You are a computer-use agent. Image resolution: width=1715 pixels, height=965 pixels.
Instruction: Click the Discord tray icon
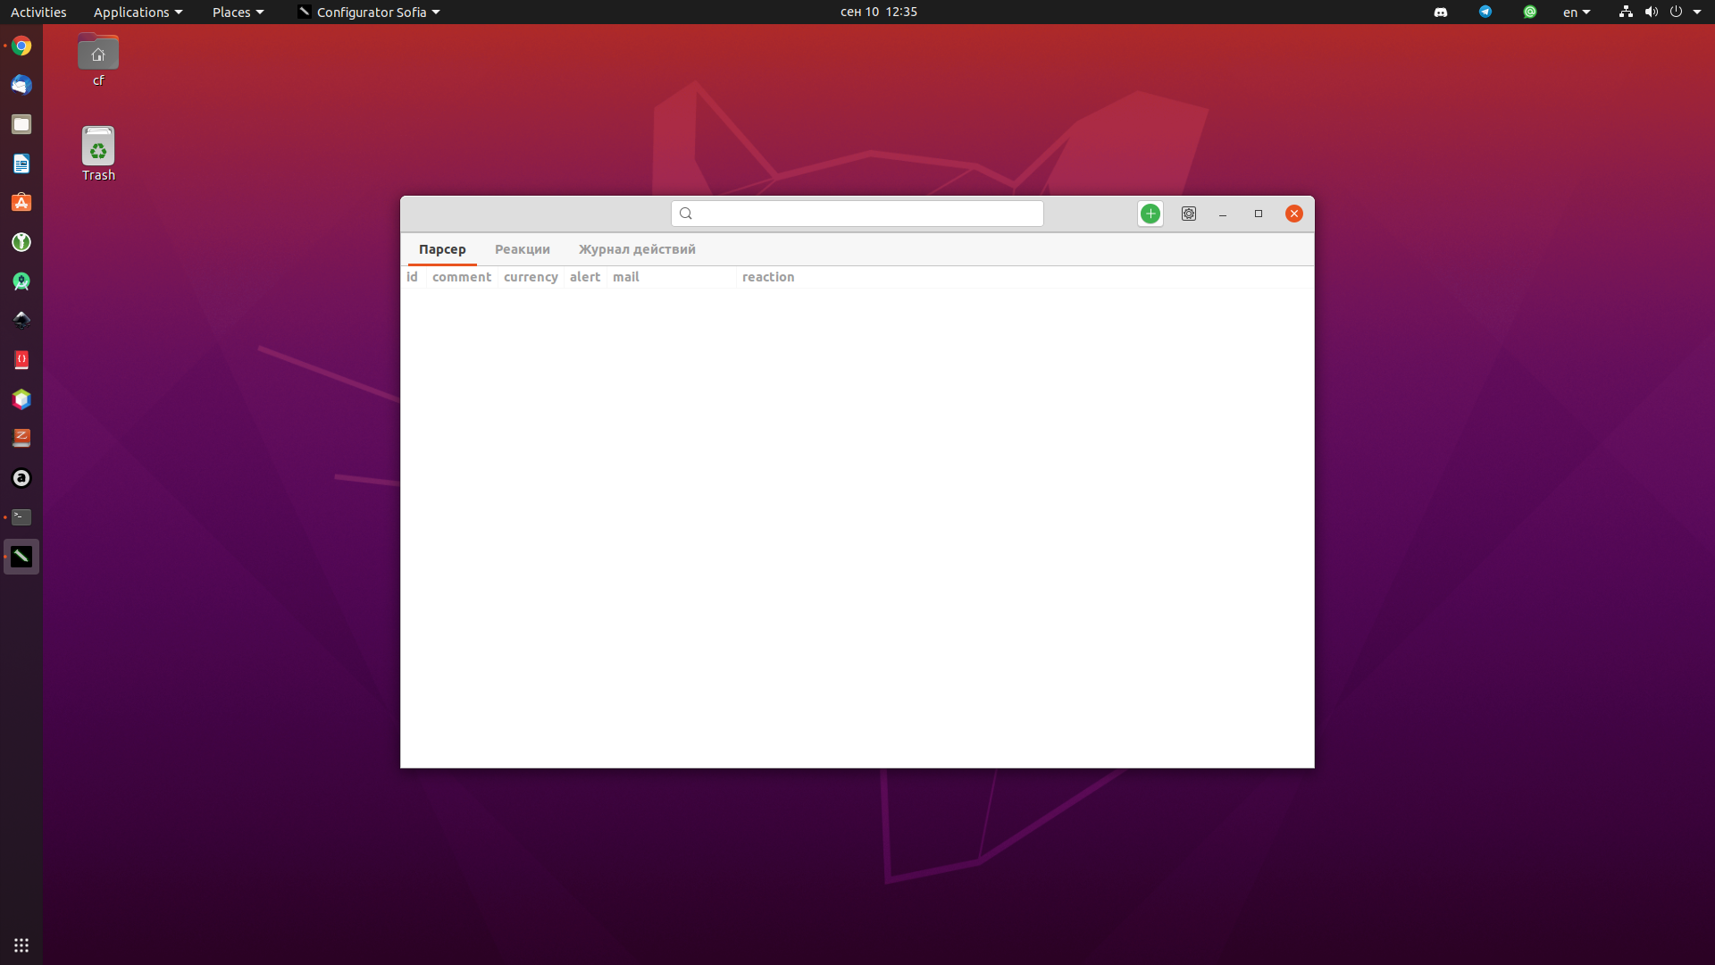pyautogui.click(x=1440, y=12)
